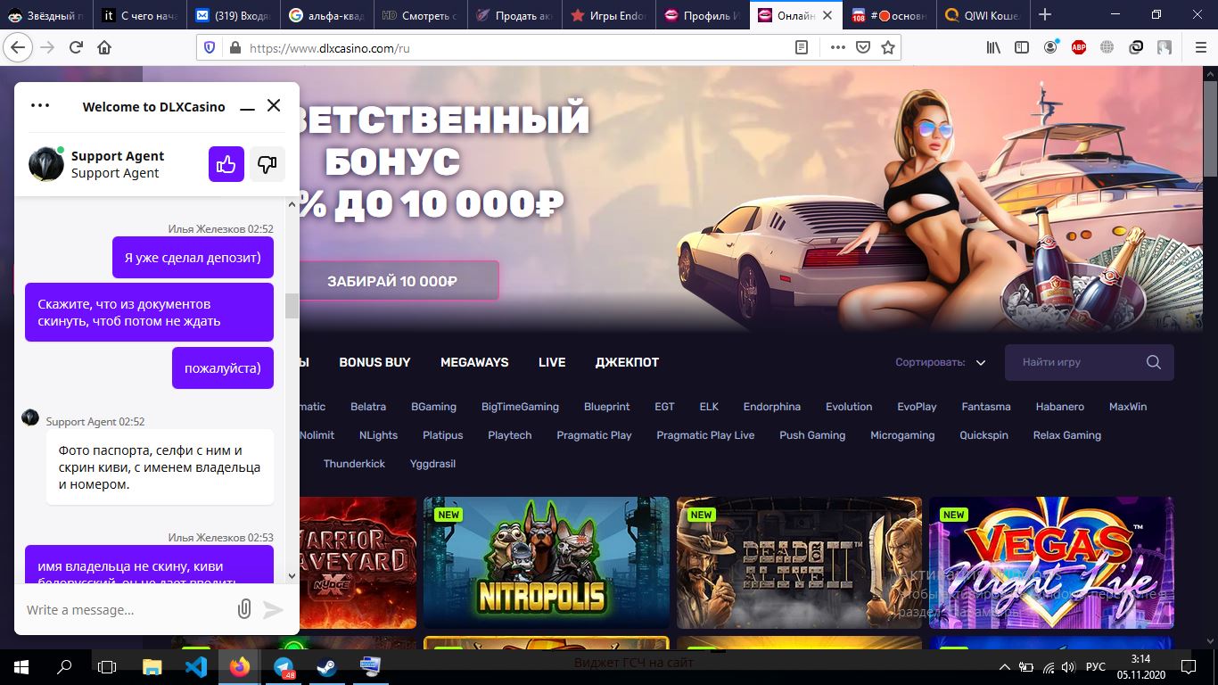Open the AdBlock Plus extension icon
The image size is (1218, 685).
(1079, 47)
